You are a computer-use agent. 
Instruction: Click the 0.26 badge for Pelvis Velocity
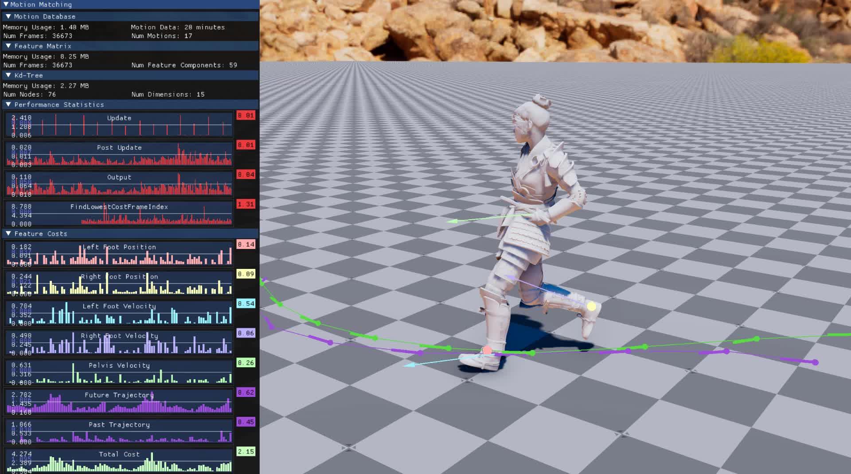click(246, 363)
